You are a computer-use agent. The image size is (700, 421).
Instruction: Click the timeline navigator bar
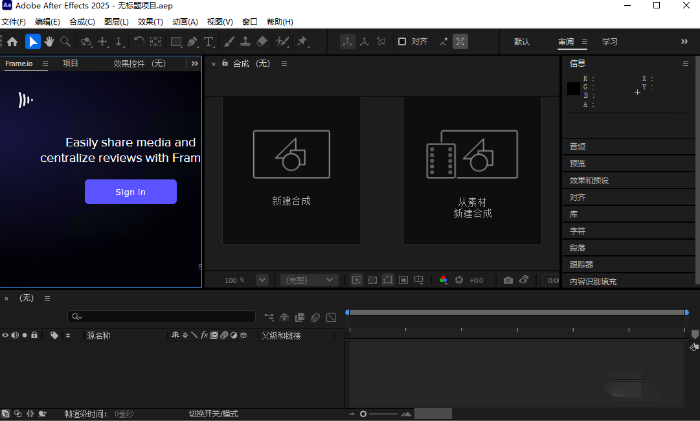[x=517, y=312]
